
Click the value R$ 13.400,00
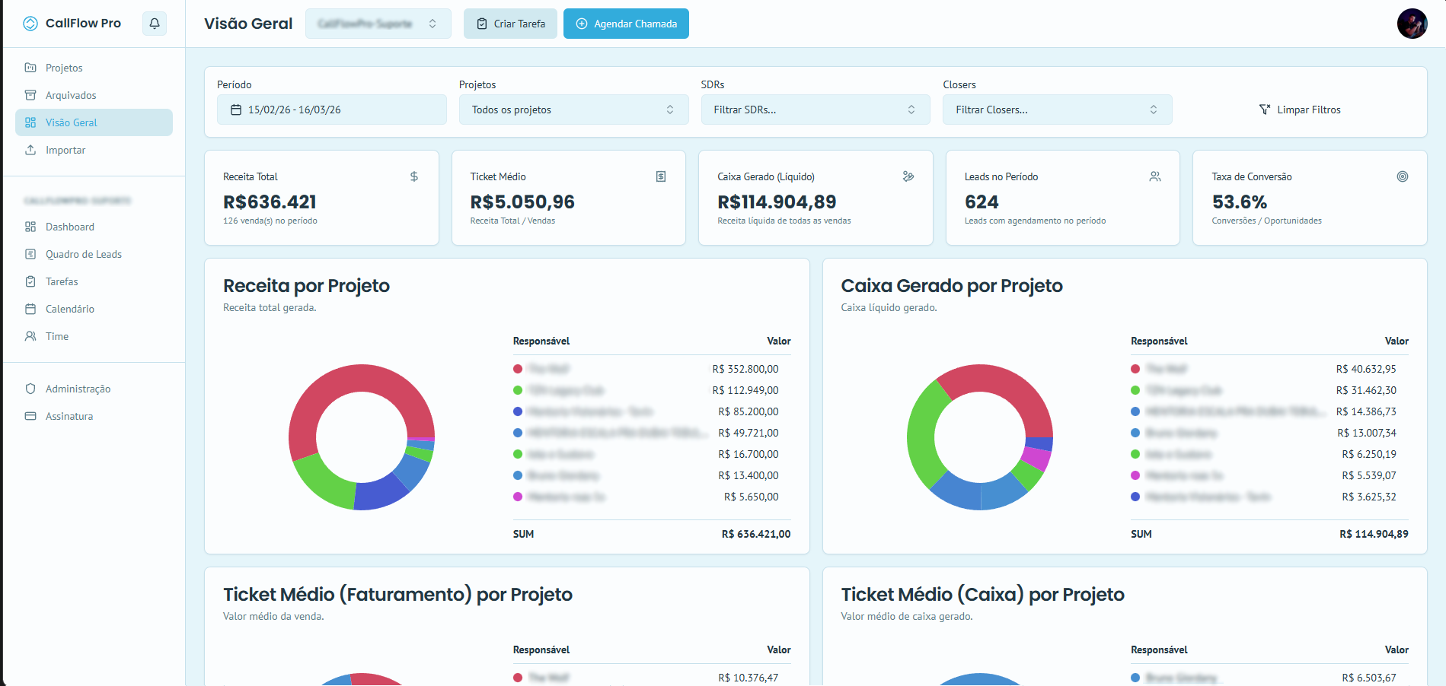(749, 475)
